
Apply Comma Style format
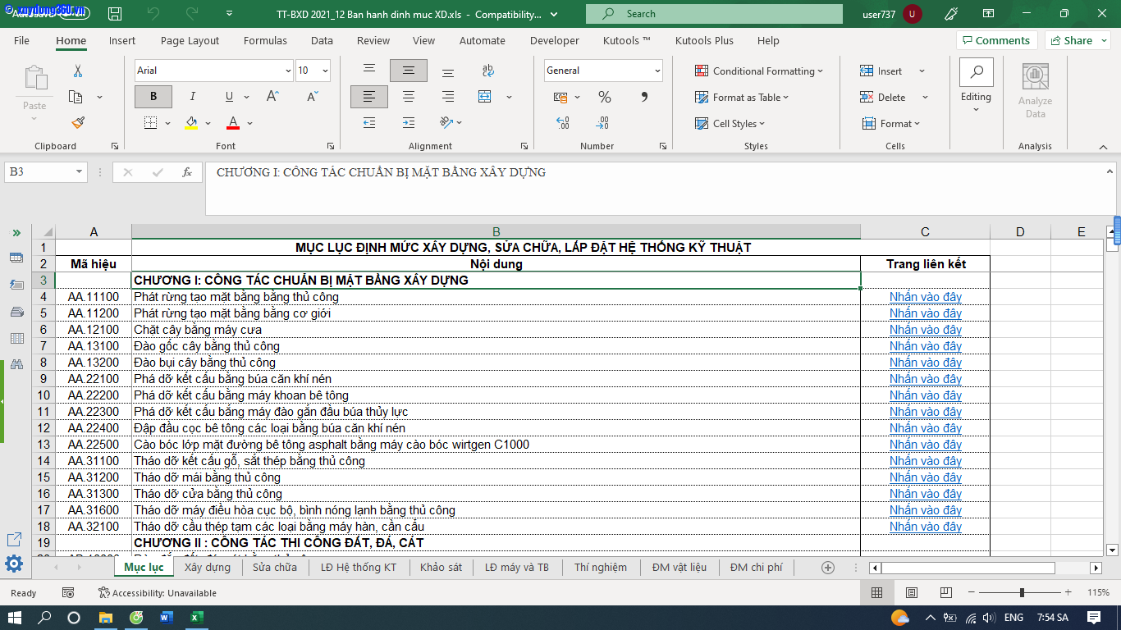tap(644, 97)
